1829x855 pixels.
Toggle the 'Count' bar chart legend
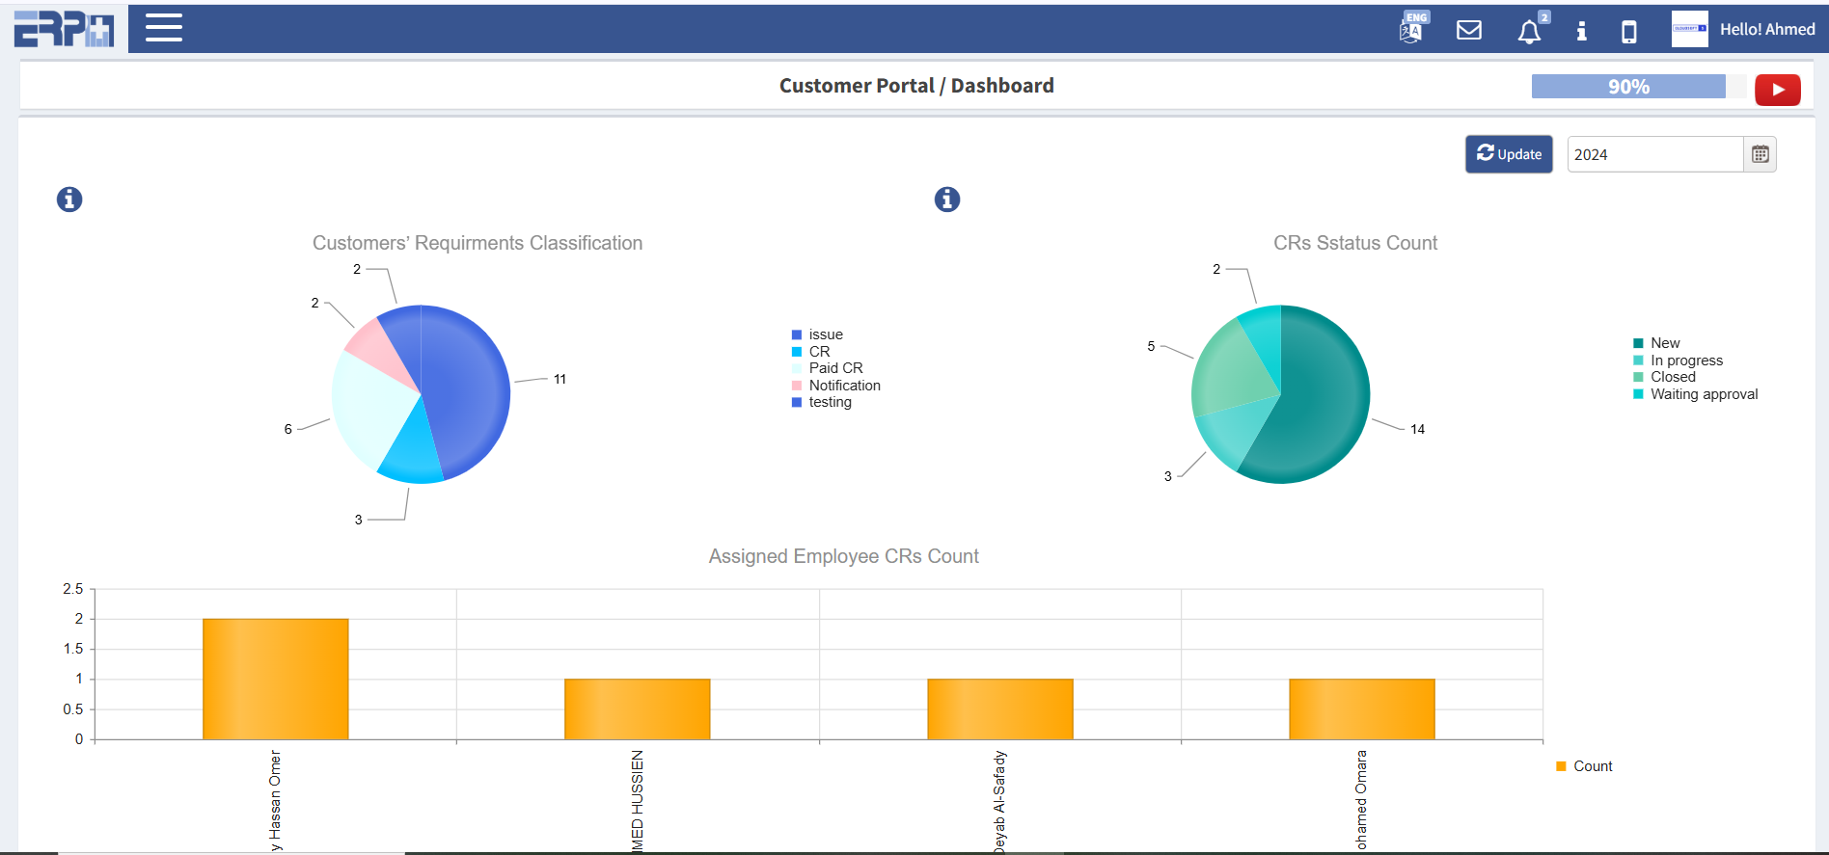pos(1592,766)
